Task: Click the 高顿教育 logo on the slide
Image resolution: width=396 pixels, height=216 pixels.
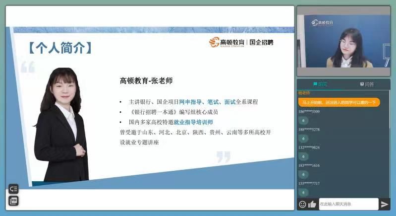Action: [227, 43]
